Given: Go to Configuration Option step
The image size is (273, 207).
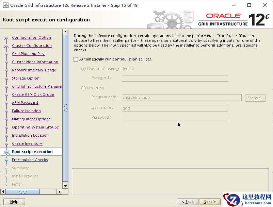Looking at the screenshot, I should point(32,37).
